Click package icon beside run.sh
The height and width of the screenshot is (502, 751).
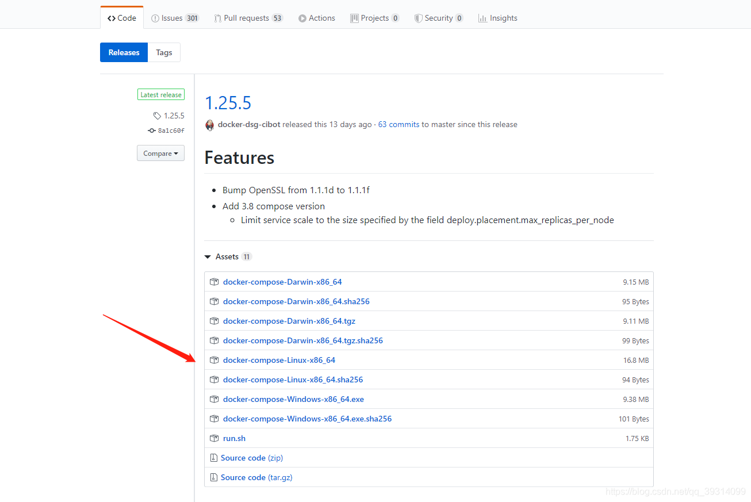(x=214, y=438)
